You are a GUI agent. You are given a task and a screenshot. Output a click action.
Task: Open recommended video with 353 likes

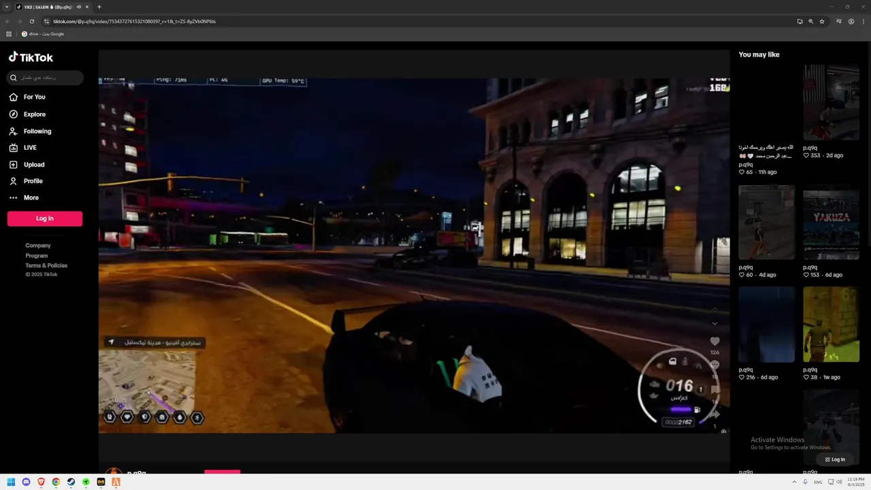click(x=831, y=103)
